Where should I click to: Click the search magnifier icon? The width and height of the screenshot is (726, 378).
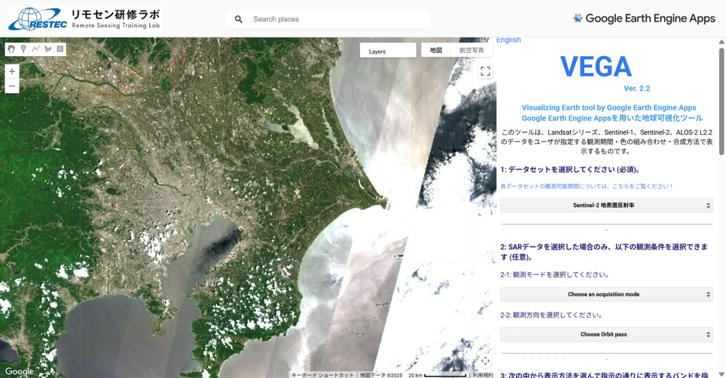coord(239,19)
